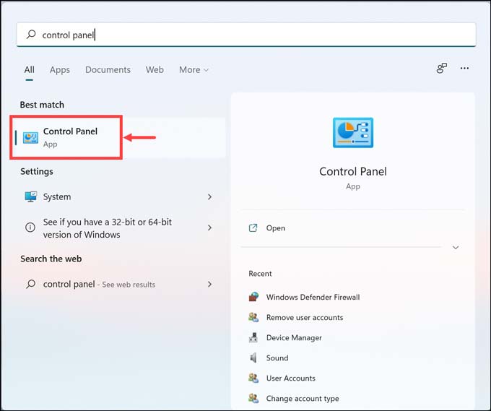
Task: Switch to the Documents tab
Action: pos(108,70)
